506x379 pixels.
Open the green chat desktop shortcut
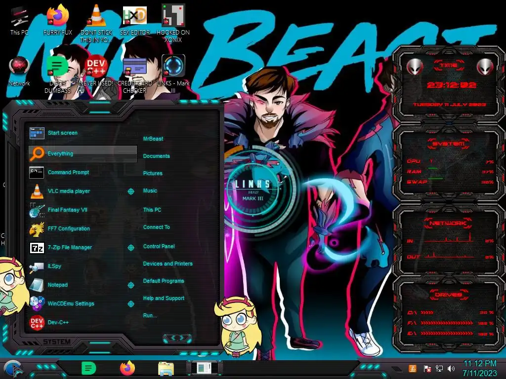coord(57,75)
